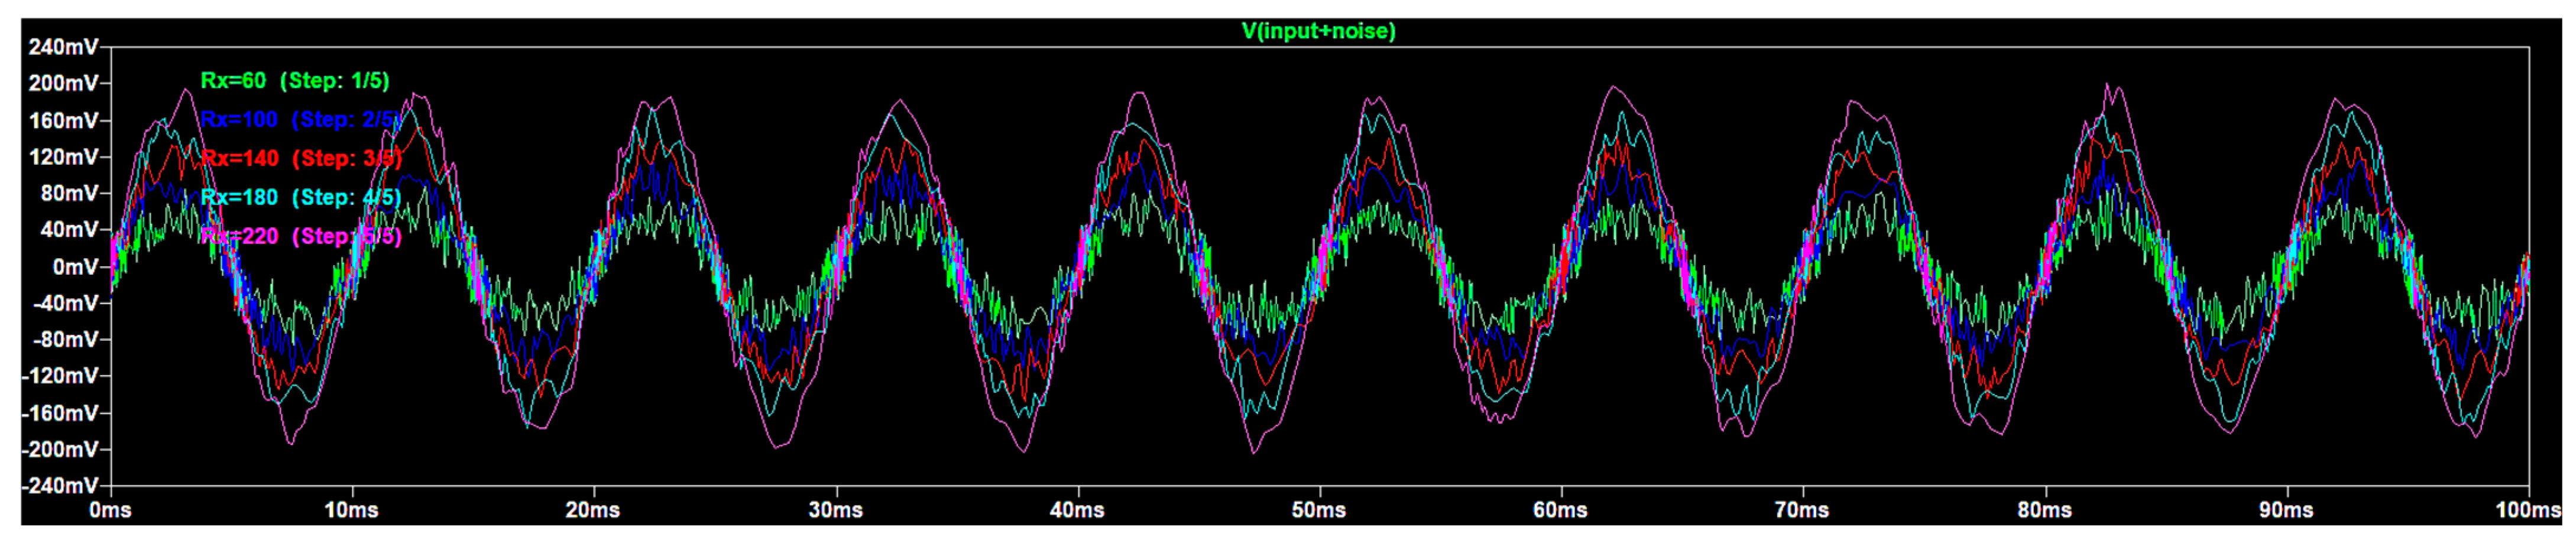Click the 200mV label on vertical axis
The height and width of the screenshot is (544, 2576).
click(64, 84)
